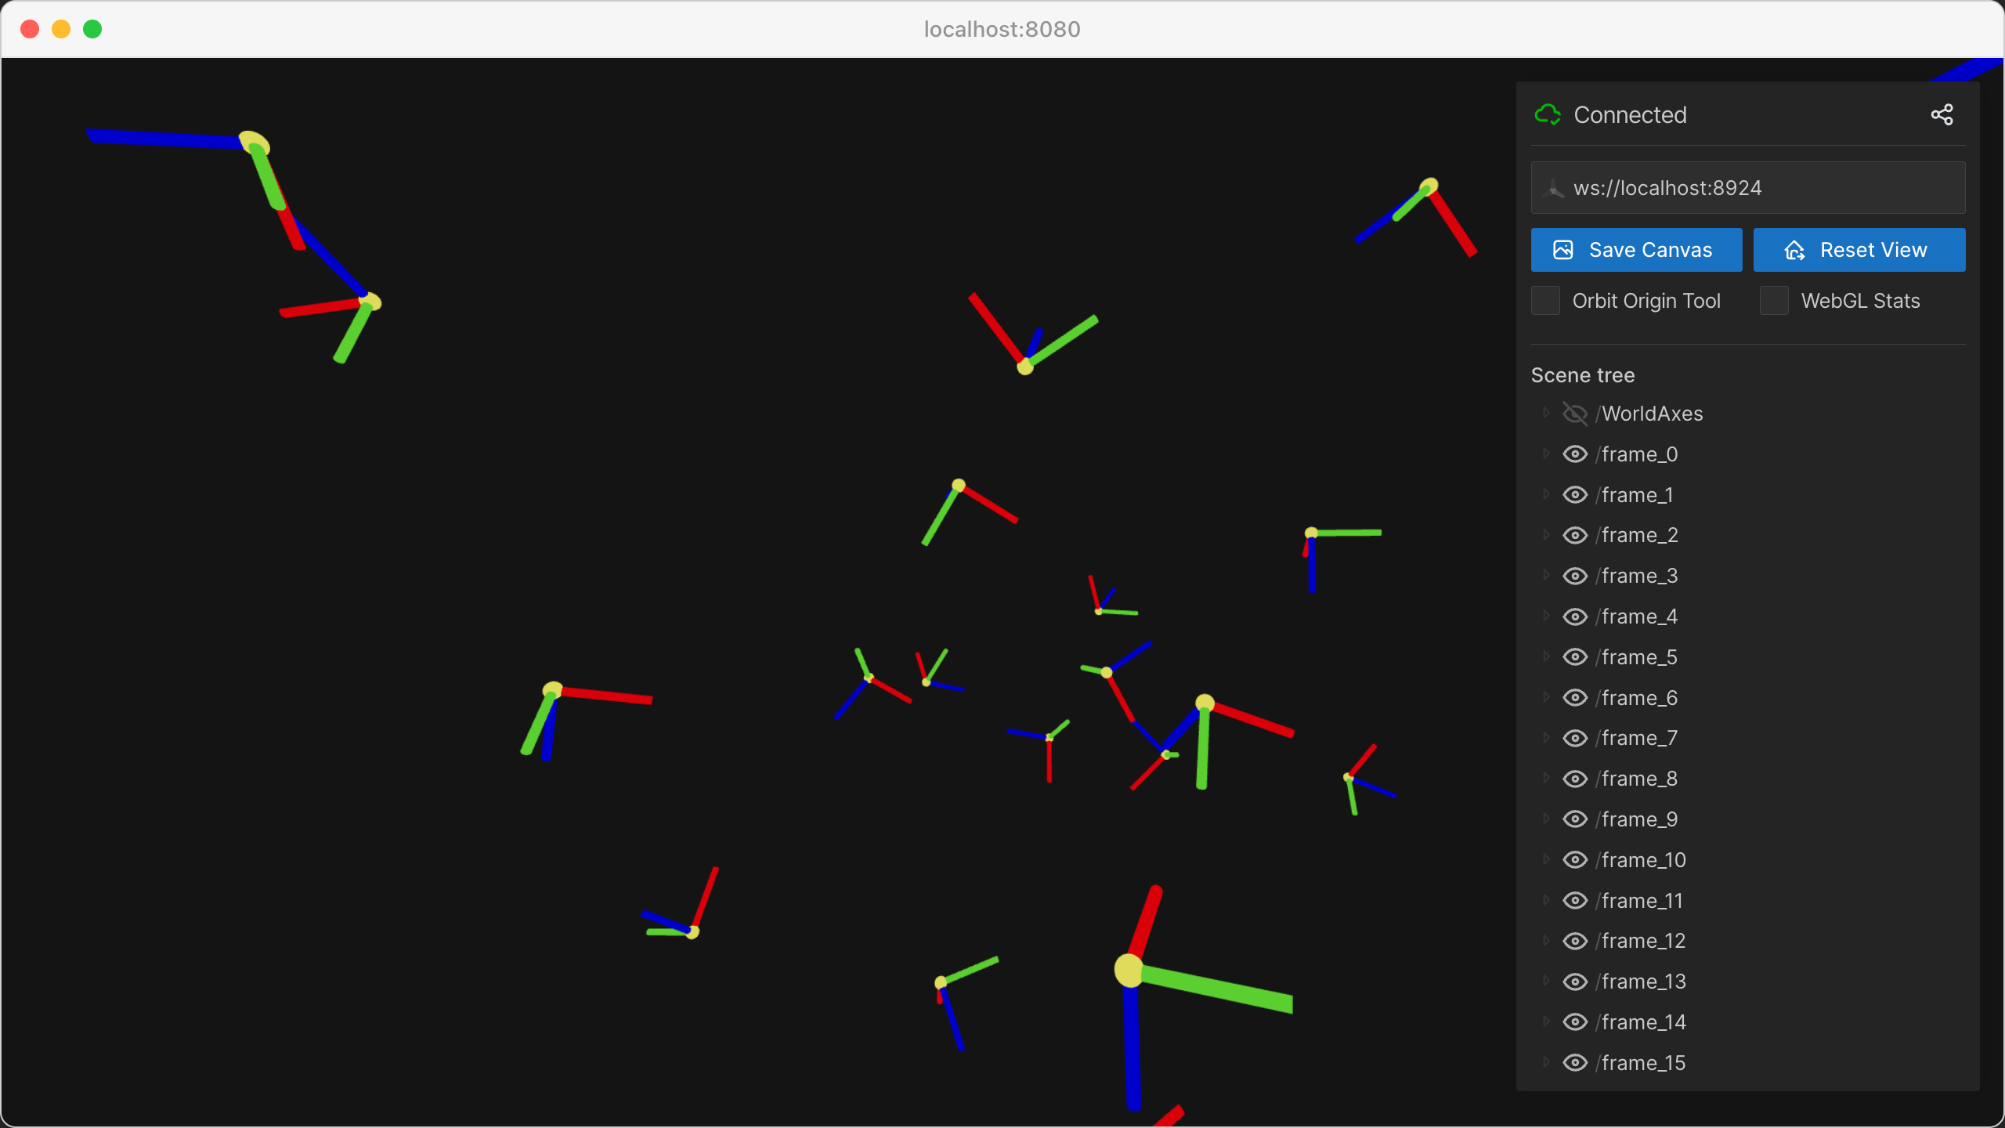Expand the /WorldAxes tree node

(1546, 413)
